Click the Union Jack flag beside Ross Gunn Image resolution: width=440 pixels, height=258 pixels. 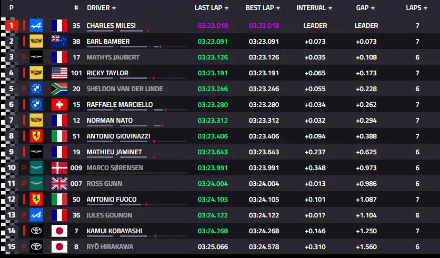59,184
